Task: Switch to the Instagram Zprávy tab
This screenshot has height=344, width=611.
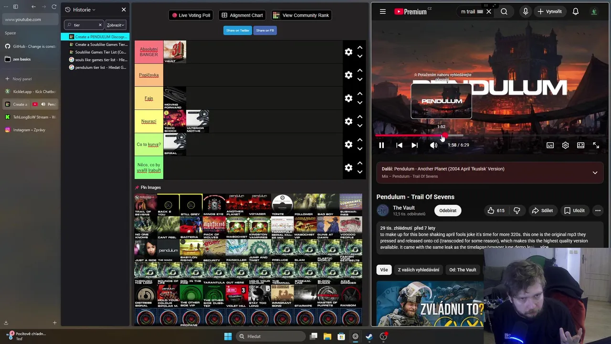Action: [31, 130]
